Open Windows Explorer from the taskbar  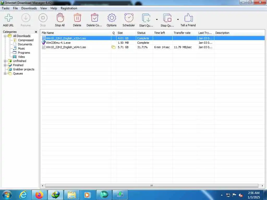72,195
